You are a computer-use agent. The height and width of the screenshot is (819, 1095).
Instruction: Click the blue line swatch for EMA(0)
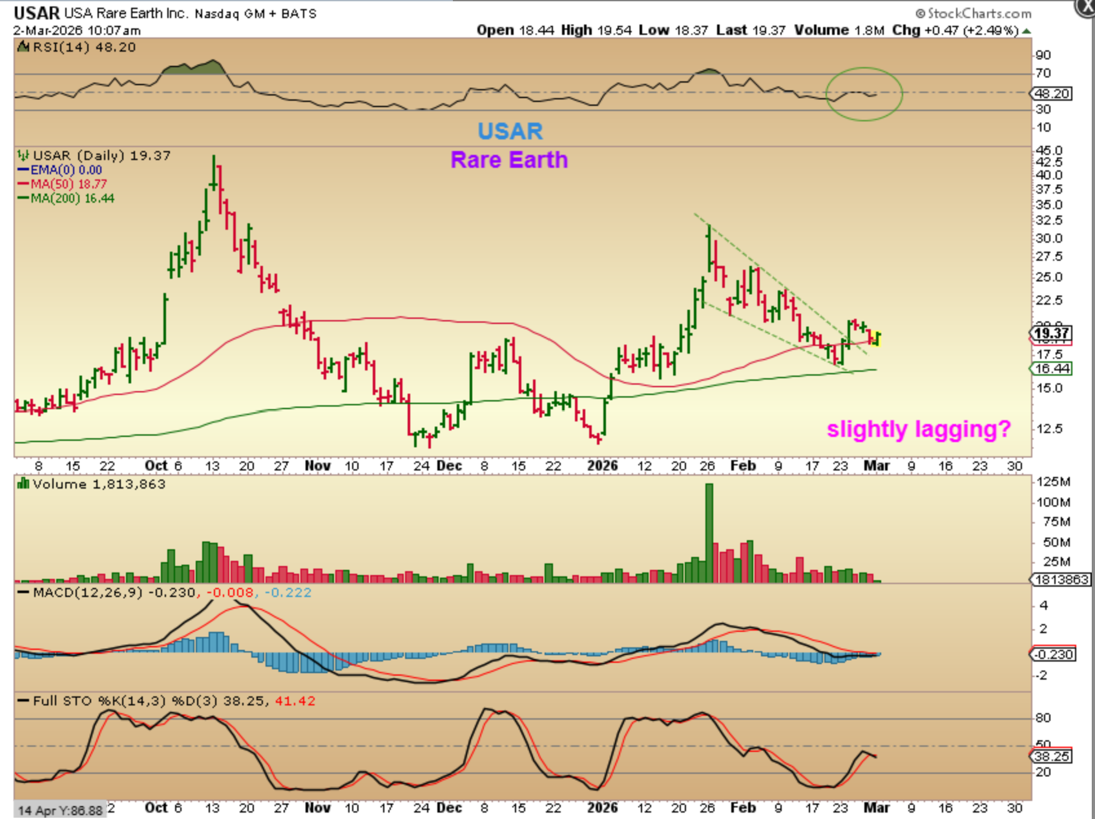tap(23, 170)
